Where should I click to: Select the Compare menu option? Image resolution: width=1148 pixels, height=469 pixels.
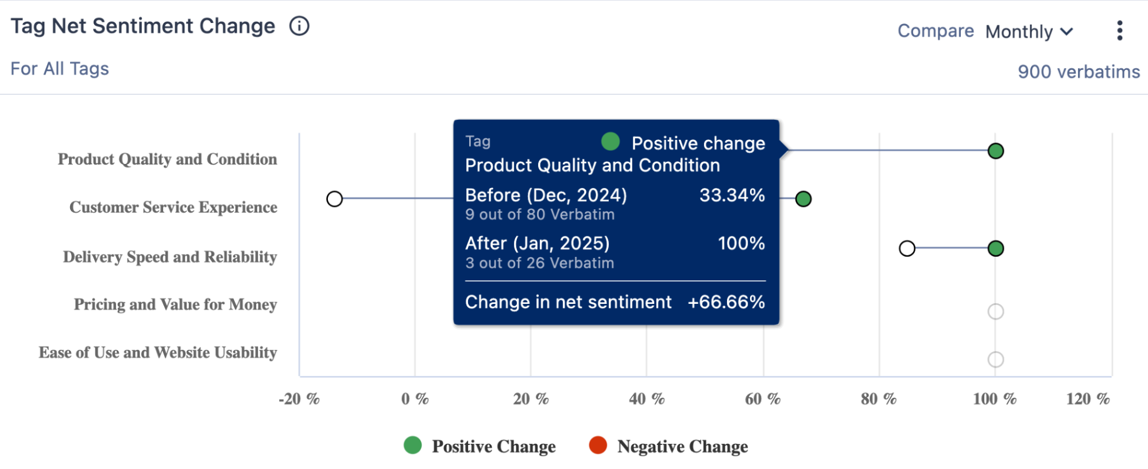click(x=936, y=32)
